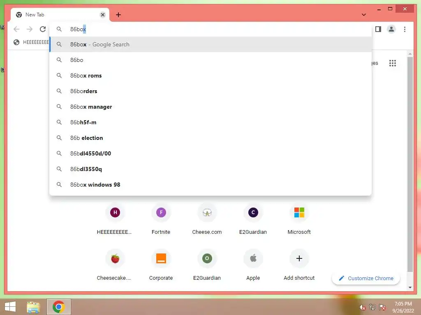
Task: Click the taskbar clock showing 7:05 PM
Action: point(403,307)
